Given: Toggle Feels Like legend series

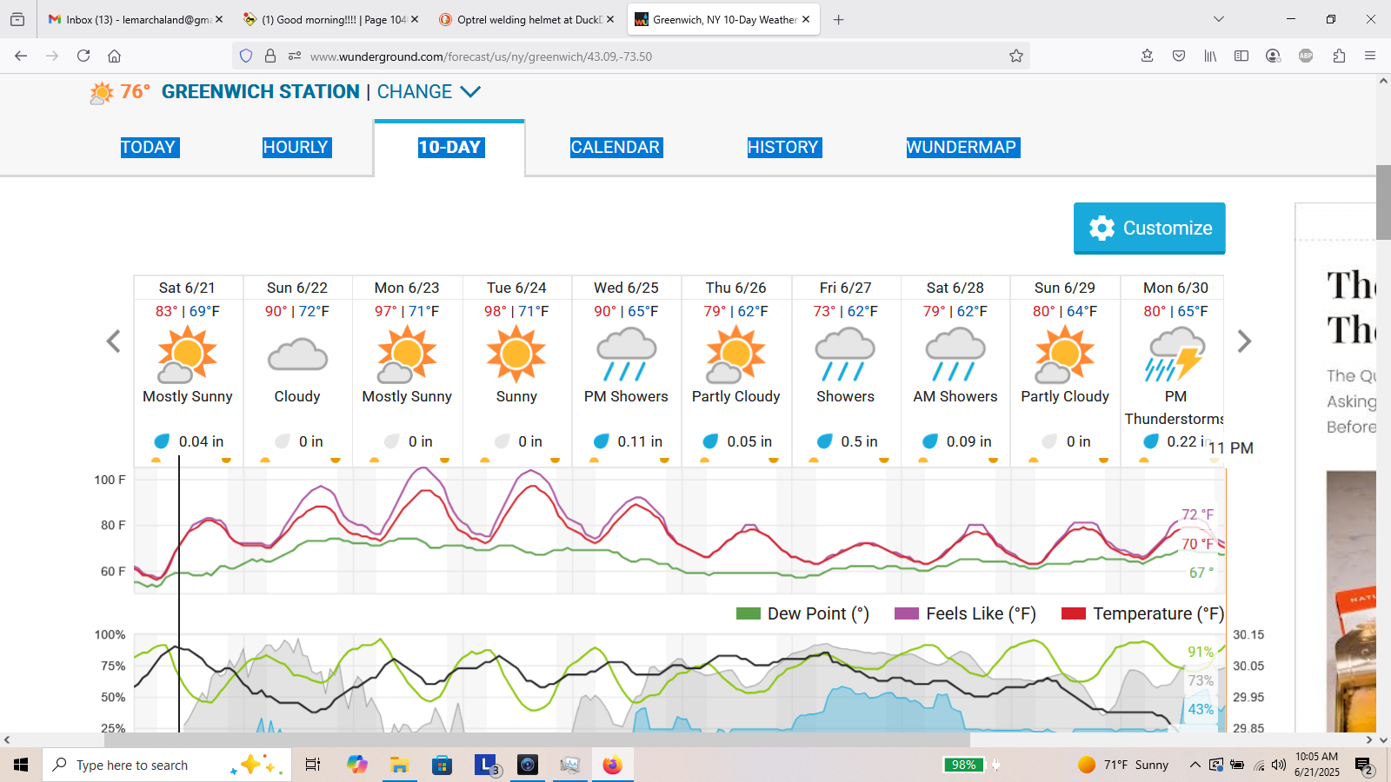Looking at the screenshot, I should pyautogui.click(x=965, y=613).
